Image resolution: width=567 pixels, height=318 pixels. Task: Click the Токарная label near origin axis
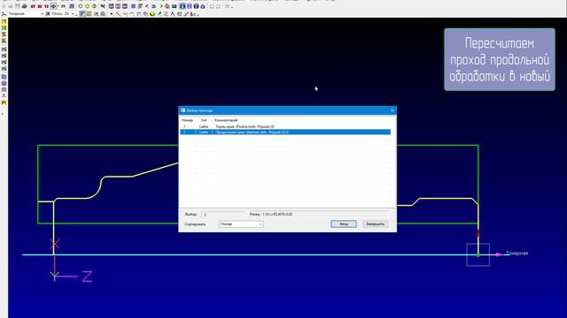pos(517,254)
